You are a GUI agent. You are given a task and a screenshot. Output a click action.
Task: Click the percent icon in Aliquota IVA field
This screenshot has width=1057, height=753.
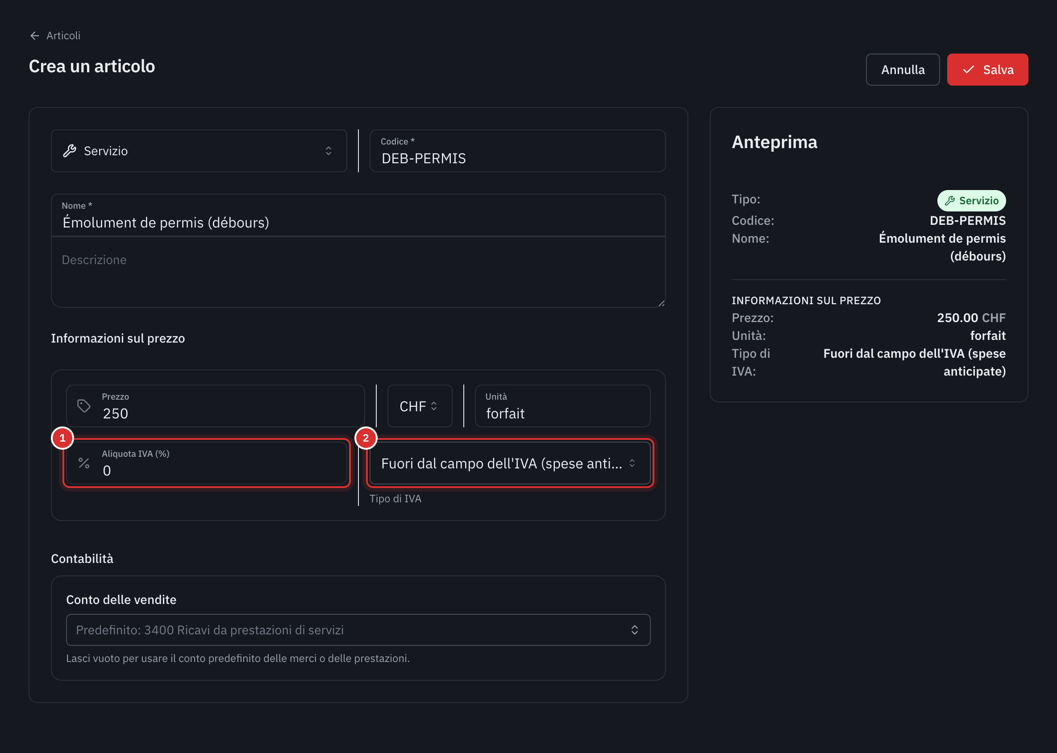pyautogui.click(x=84, y=463)
